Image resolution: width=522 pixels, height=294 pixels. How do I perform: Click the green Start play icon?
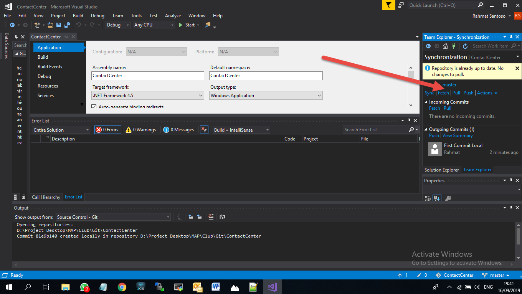click(x=181, y=25)
